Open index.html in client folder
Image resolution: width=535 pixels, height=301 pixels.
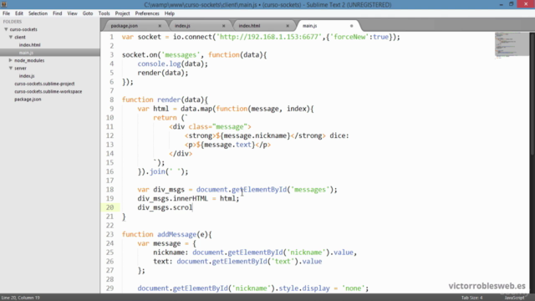tap(30, 44)
